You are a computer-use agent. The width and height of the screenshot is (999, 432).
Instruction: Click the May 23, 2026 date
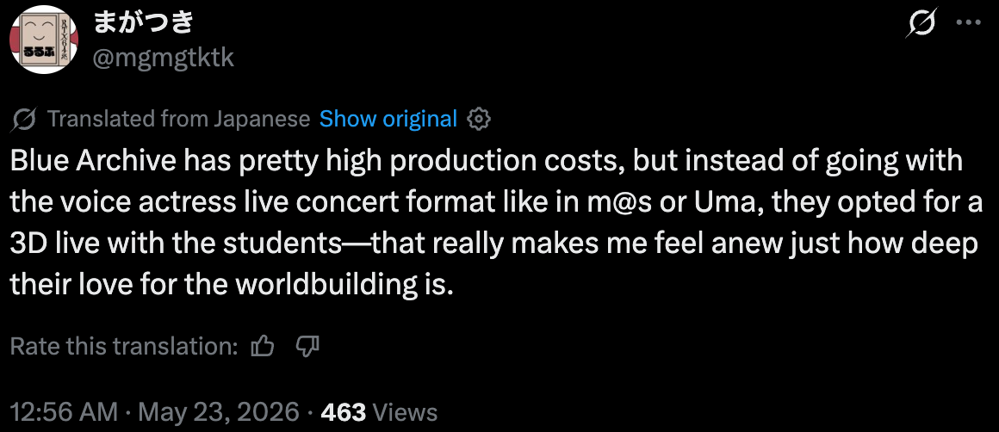coord(219,412)
